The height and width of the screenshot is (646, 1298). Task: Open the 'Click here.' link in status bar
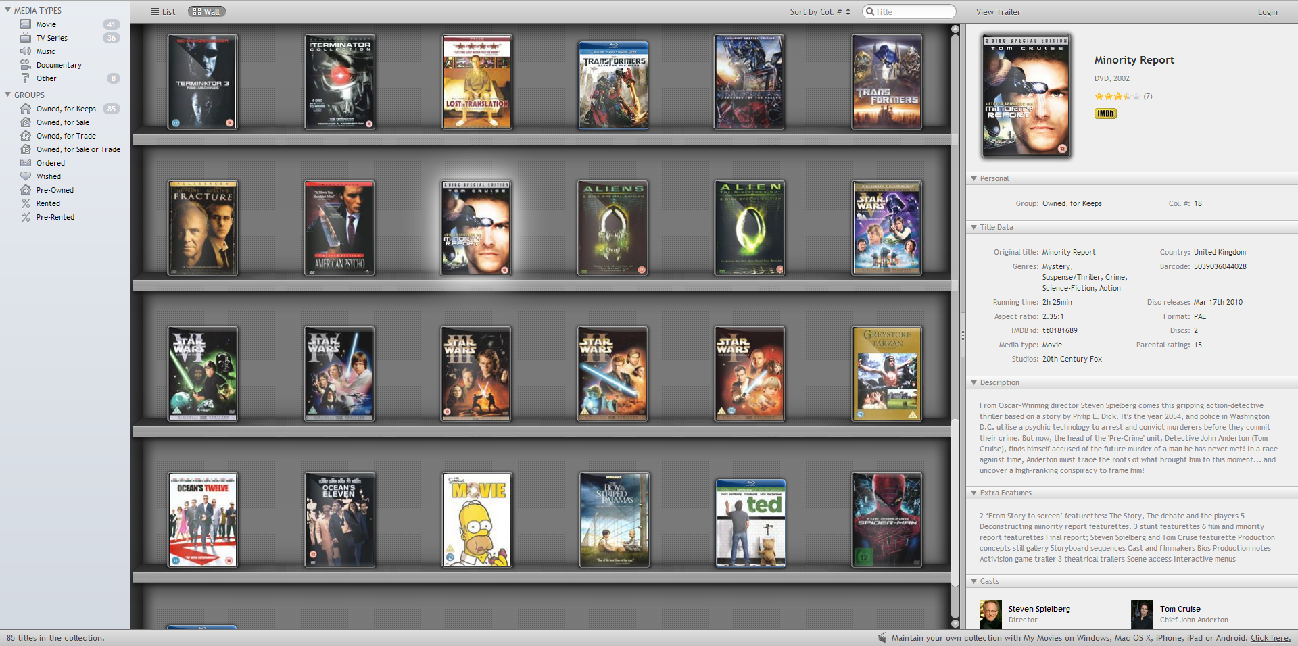click(x=1270, y=638)
